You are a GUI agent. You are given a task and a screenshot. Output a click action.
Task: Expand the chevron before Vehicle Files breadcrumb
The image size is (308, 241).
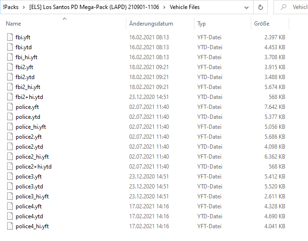[165, 8]
